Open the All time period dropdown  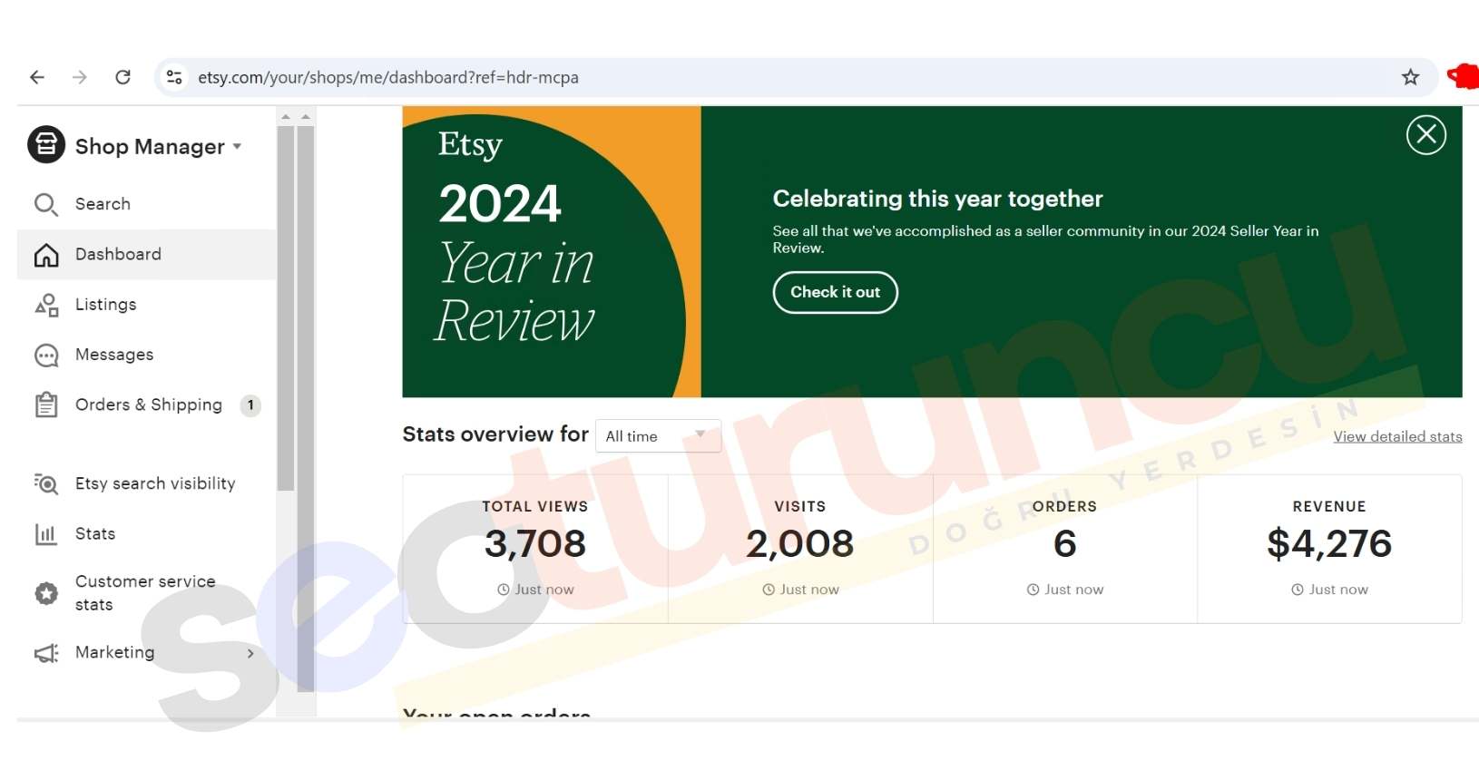click(658, 436)
